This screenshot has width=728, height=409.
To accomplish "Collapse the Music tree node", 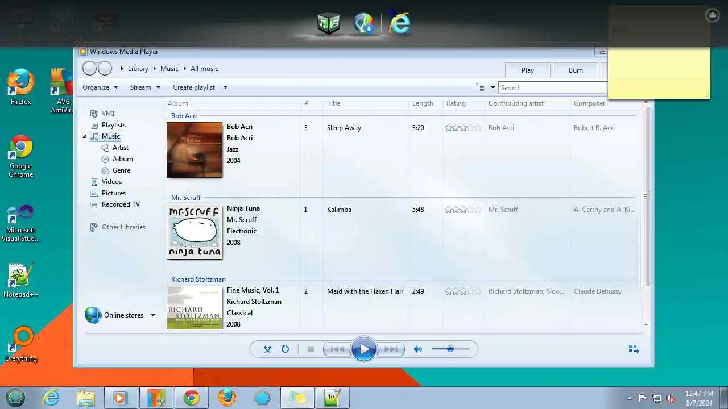I will (x=84, y=136).
